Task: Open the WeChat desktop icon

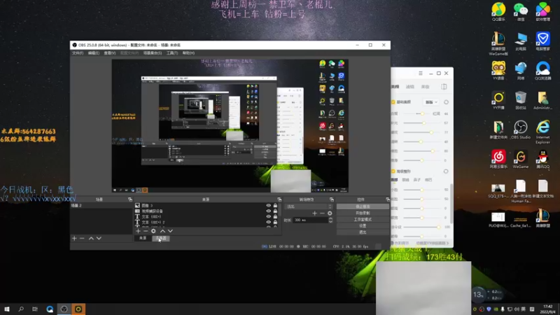Action: [521, 11]
